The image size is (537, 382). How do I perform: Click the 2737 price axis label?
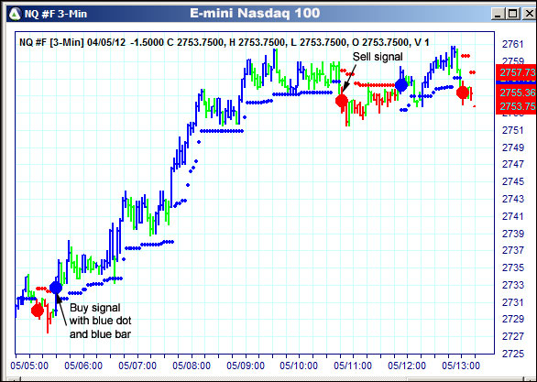tap(512, 250)
